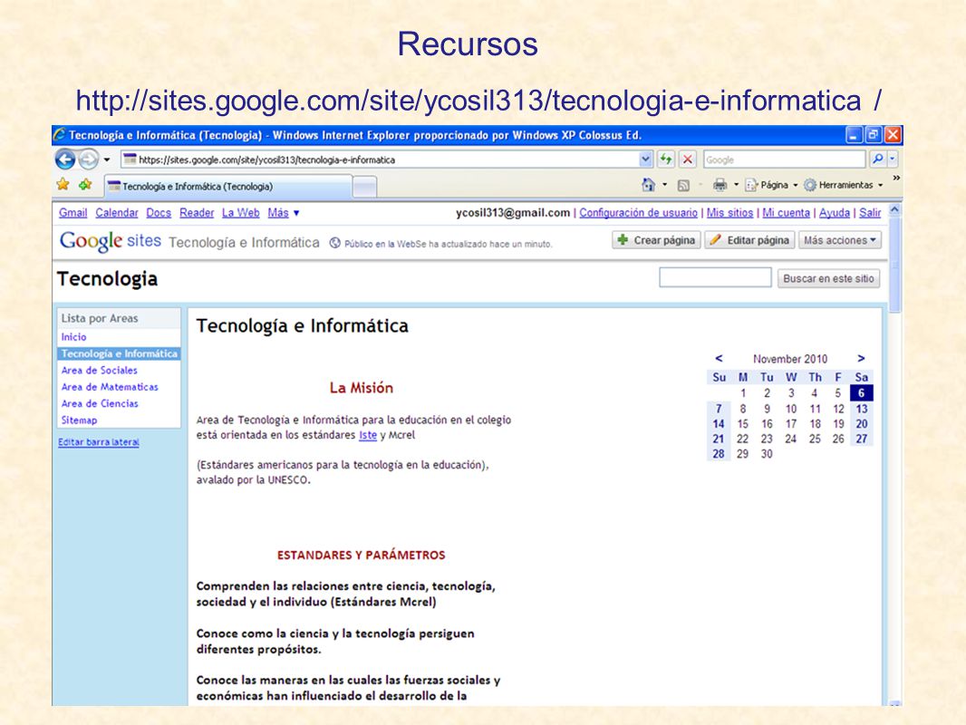
Task: Expand the Home icon dropdown arrow
Action: (665, 185)
